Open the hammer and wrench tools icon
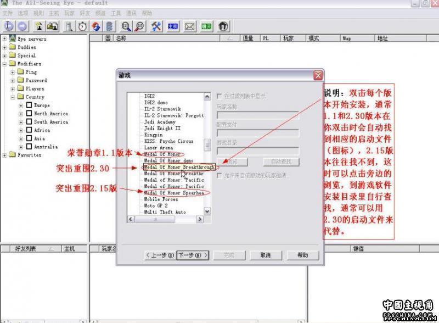The width and height of the screenshot is (439, 323). point(156,26)
